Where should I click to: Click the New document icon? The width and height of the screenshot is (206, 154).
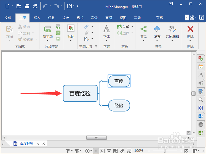[x=7, y=6]
